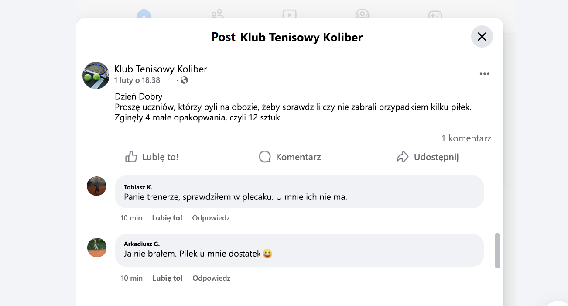Screen dimensions: 568x306
Task: Reply to Arkadiusz G.'s comment via Odpowiedz
Action: click(211, 278)
